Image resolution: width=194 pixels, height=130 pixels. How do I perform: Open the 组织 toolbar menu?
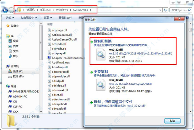10,18
